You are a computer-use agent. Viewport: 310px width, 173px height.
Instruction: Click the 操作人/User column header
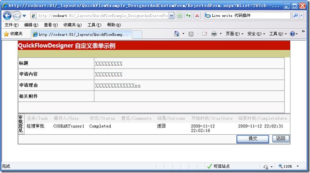point(66,118)
